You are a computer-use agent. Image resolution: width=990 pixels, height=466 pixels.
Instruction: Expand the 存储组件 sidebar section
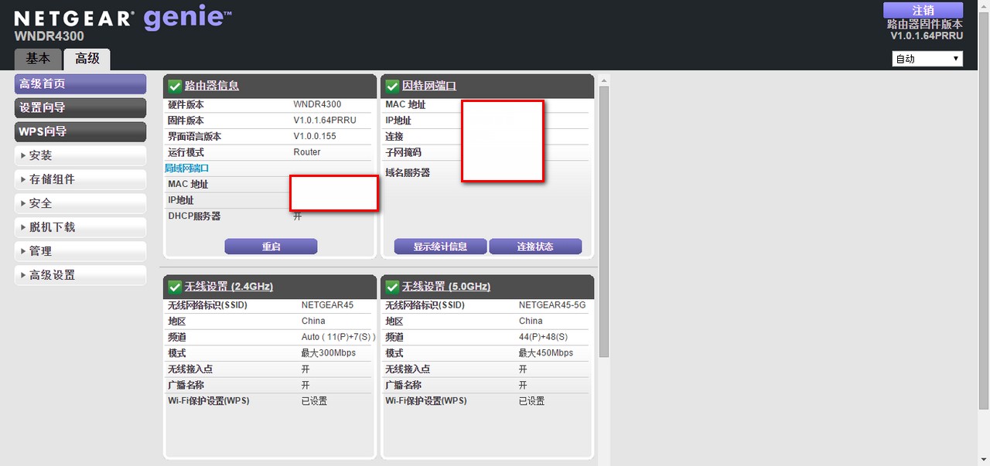80,180
